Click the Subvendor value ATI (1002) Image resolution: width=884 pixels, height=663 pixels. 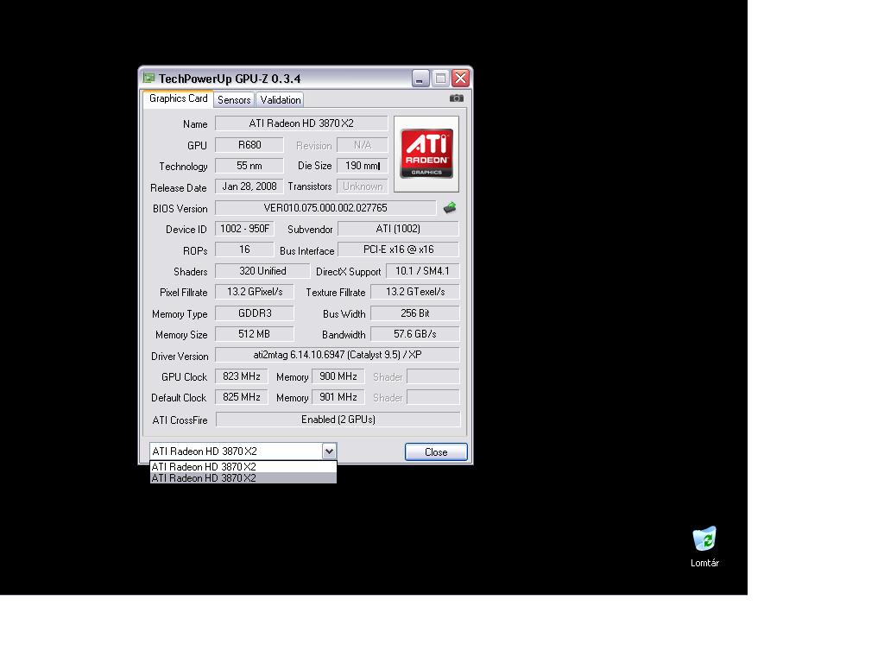point(398,229)
